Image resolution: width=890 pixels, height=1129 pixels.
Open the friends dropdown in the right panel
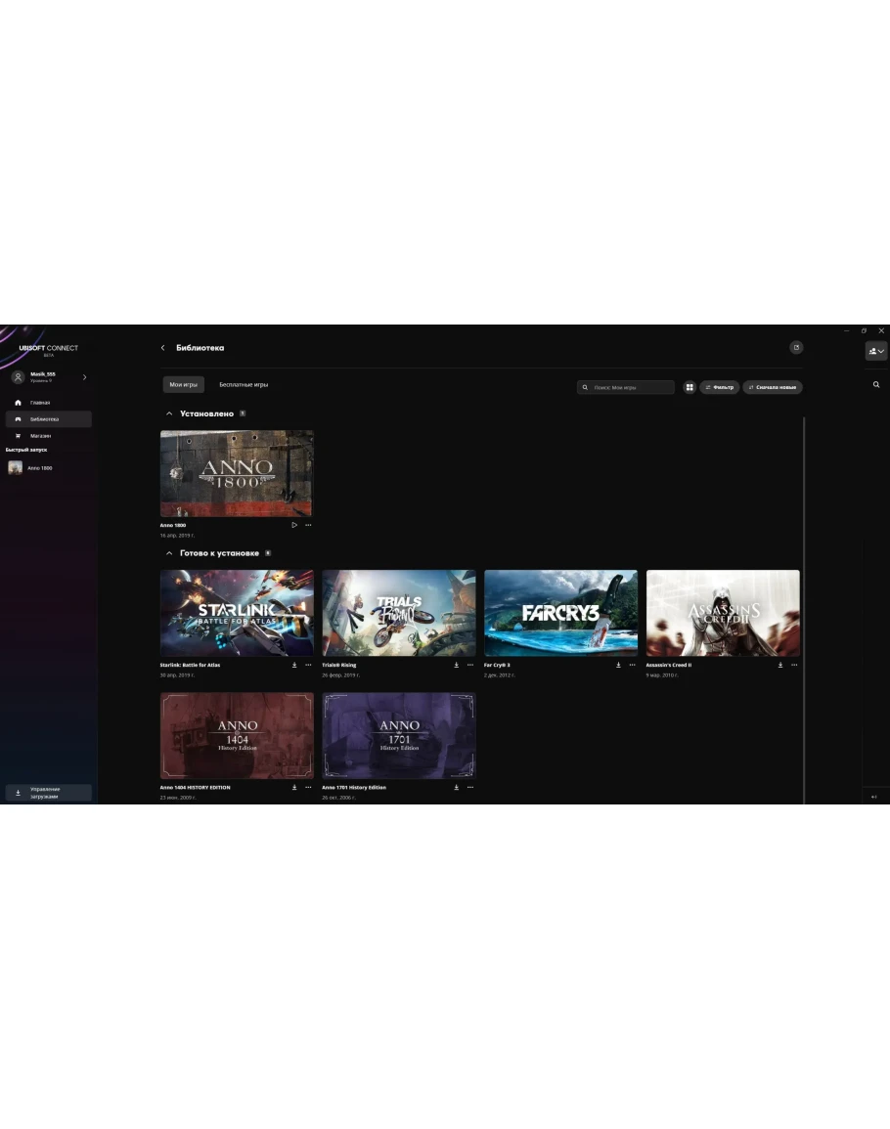[876, 351]
